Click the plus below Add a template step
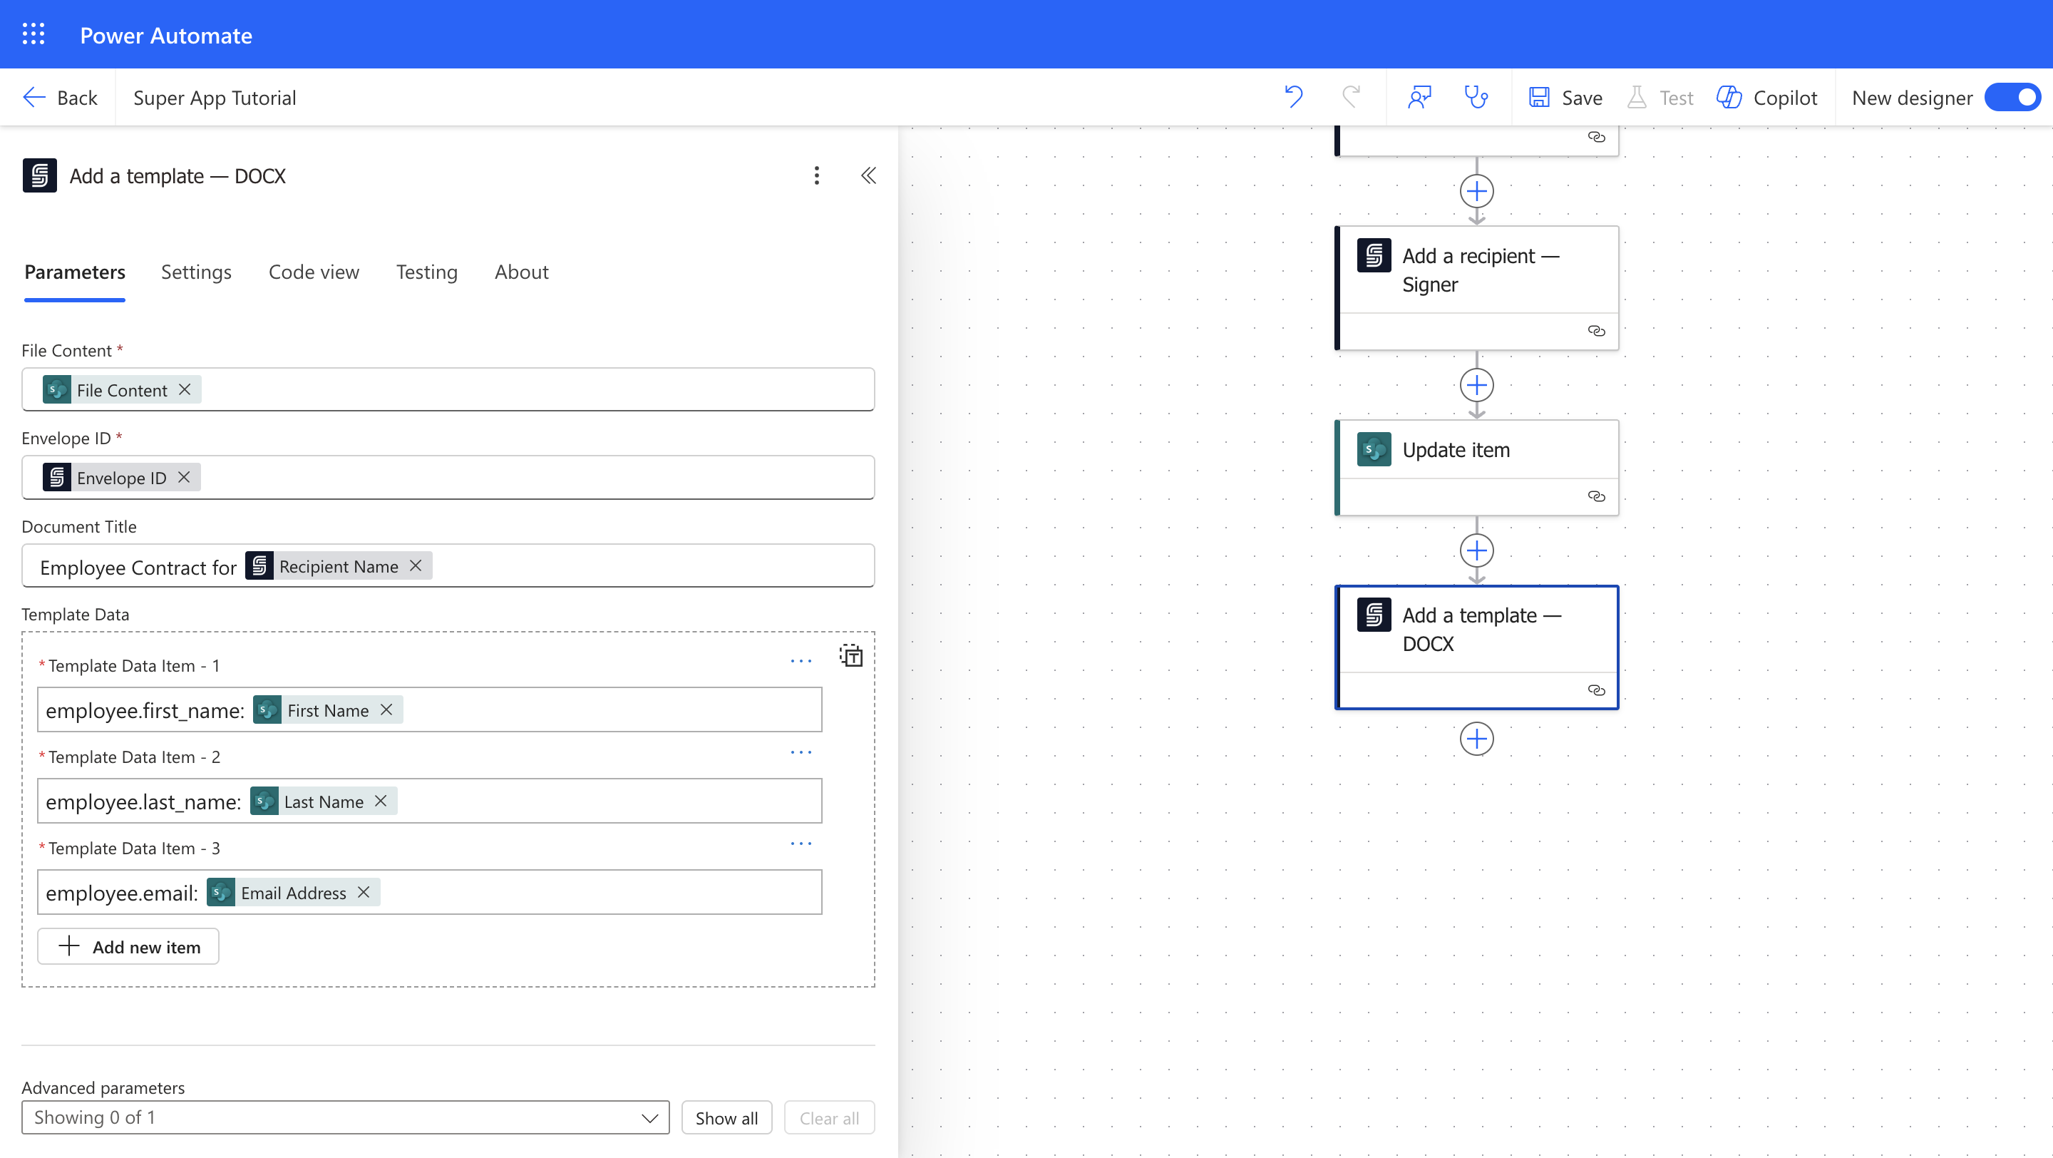The width and height of the screenshot is (2053, 1158). click(1476, 739)
